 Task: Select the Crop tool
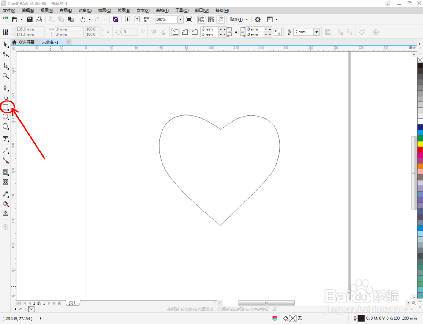[x=5, y=66]
